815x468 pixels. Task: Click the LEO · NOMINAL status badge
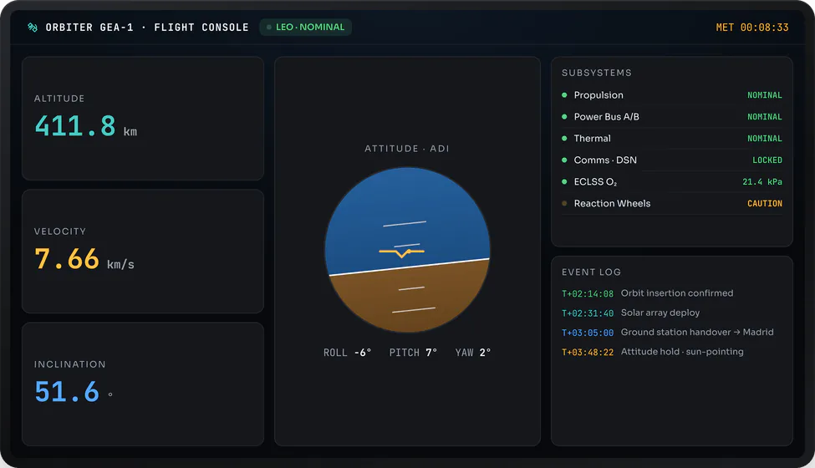tap(306, 27)
